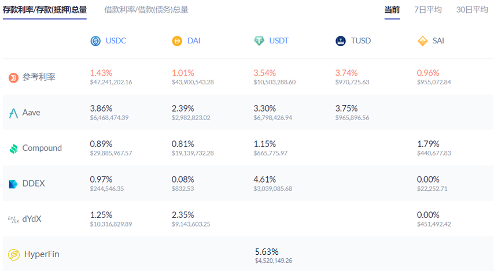The width and height of the screenshot is (494, 271).
Task: Select the 30日平均 tab
Action: [x=472, y=10]
